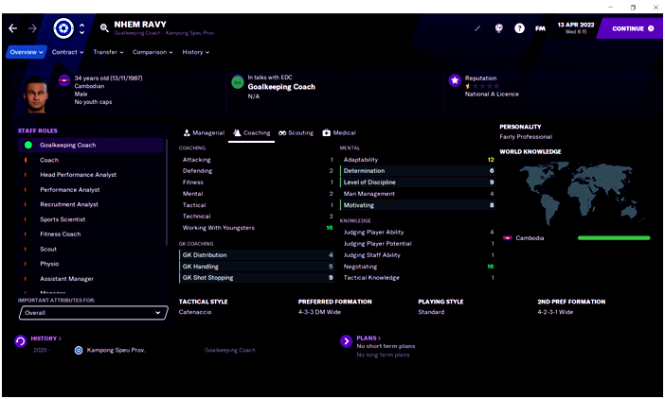Image resolution: width=665 pixels, height=399 pixels.
Task: Select the Coach staff role
Action: click(91, 160)
